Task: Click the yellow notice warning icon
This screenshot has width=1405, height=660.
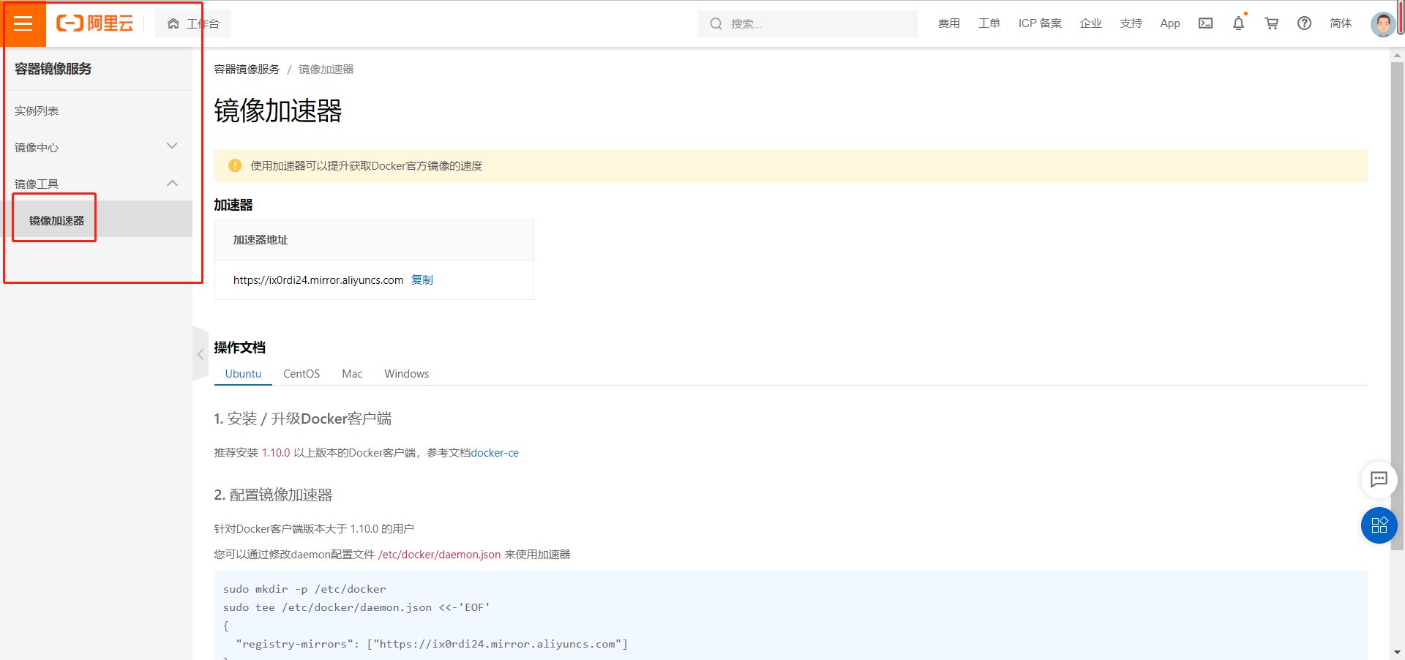Action: [235, 165]
